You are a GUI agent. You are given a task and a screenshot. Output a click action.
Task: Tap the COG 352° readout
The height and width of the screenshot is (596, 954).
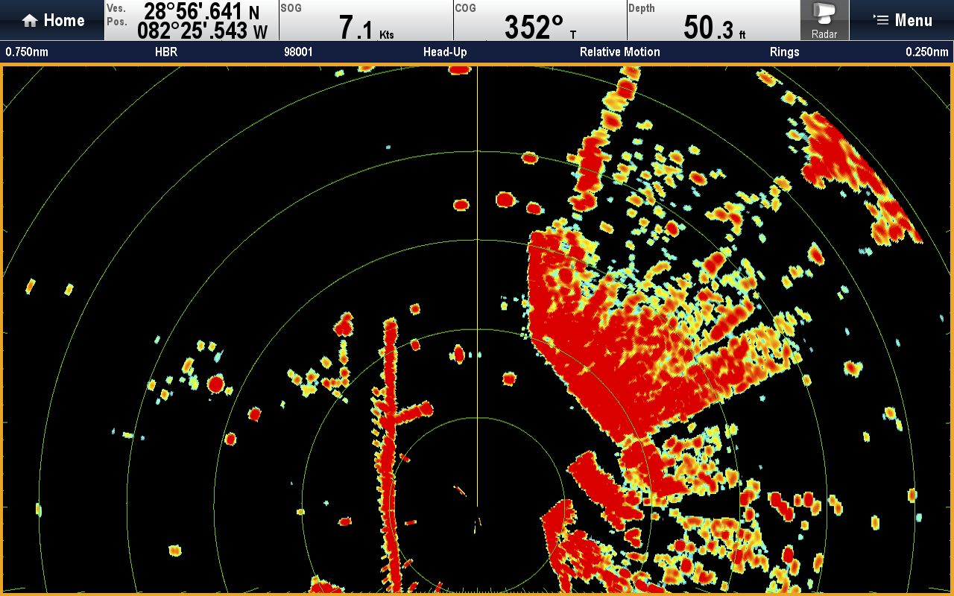pyautogui.click(x=540, y=20)
